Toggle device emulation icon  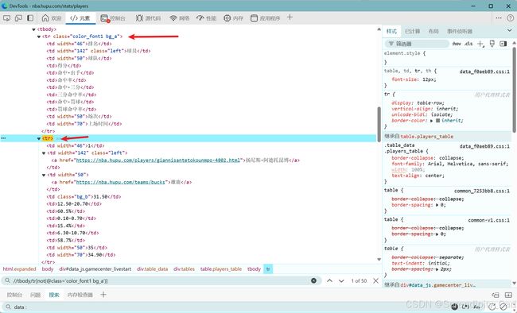(18, 17)
